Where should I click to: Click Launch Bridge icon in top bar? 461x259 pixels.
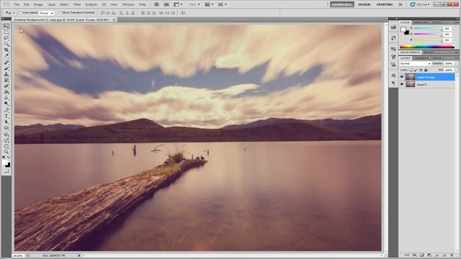[156, 4]
